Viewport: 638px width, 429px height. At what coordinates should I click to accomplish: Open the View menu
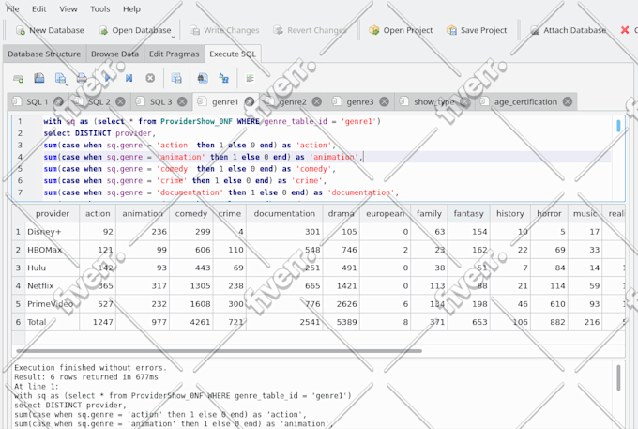(x=68, y=9)
